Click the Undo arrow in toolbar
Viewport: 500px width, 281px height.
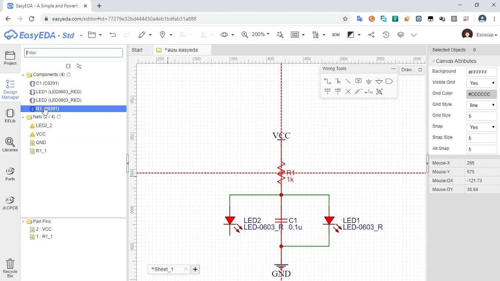[113, 35]
